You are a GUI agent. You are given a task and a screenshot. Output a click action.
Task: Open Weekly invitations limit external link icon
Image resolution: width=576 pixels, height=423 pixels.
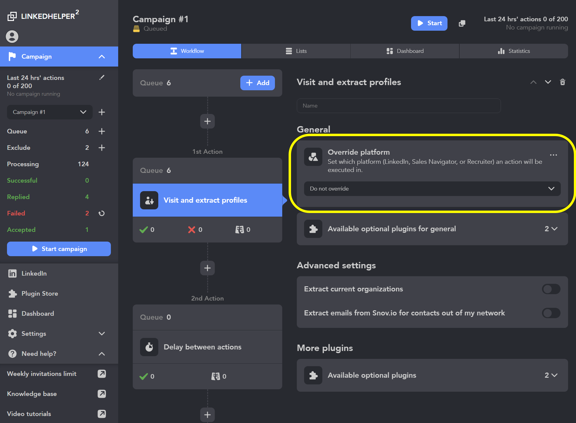(102, 374)
